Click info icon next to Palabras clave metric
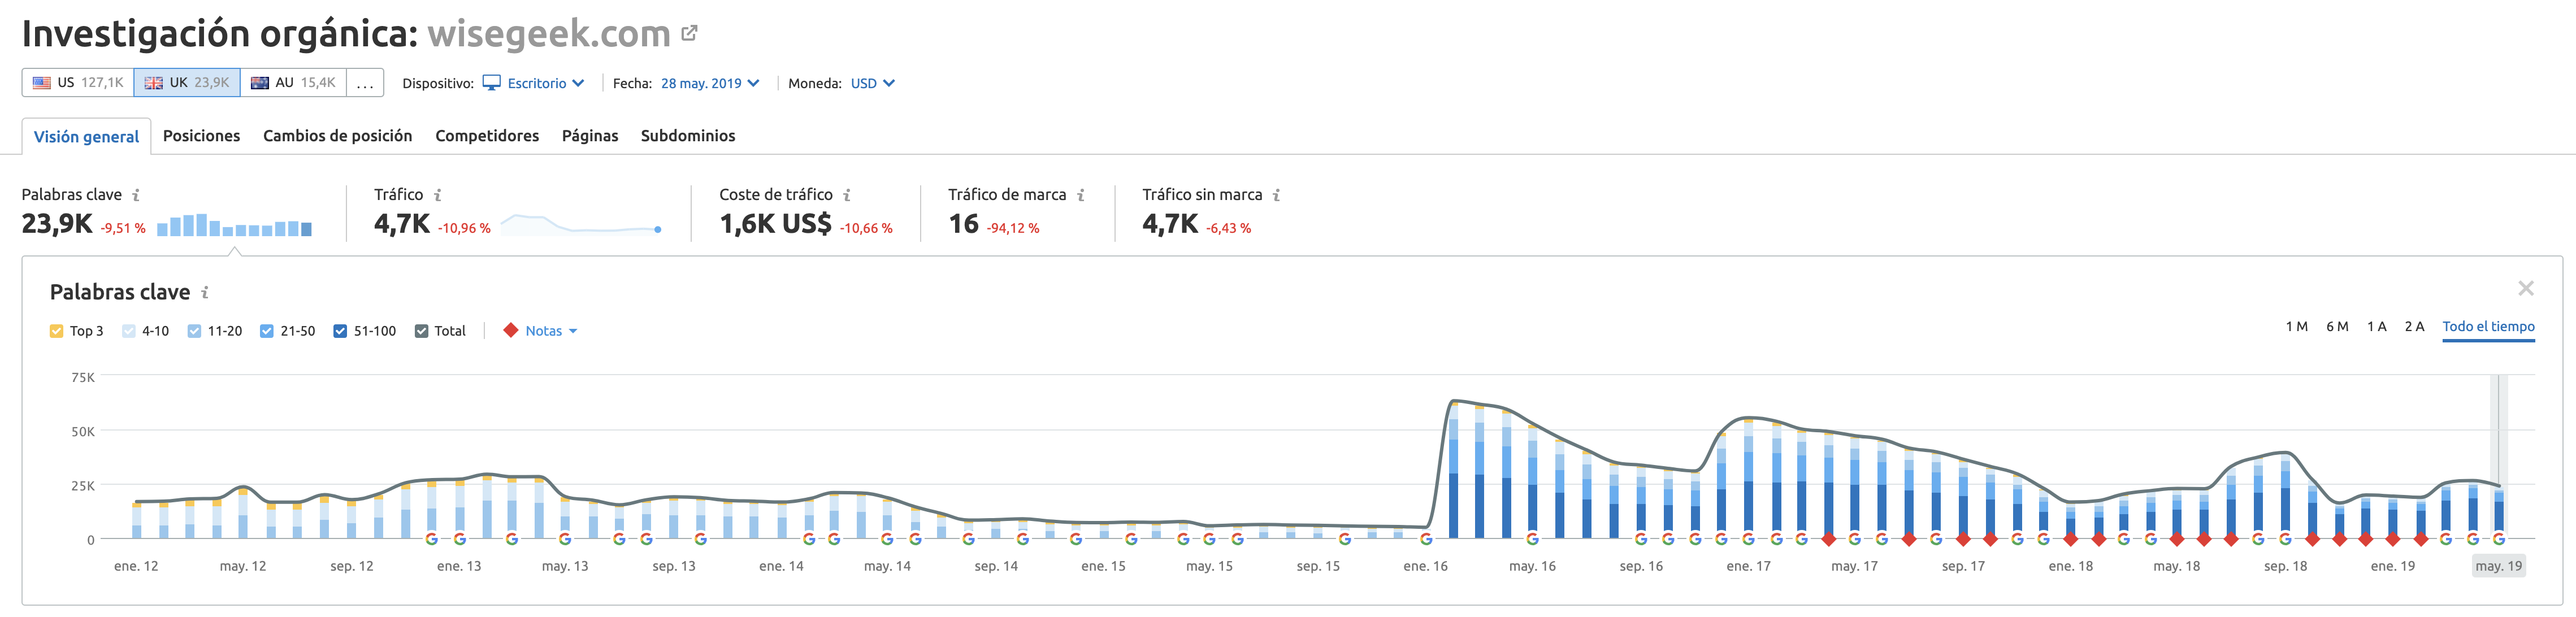The width and height of the screenshot is (2576, 617). [136, 195]
